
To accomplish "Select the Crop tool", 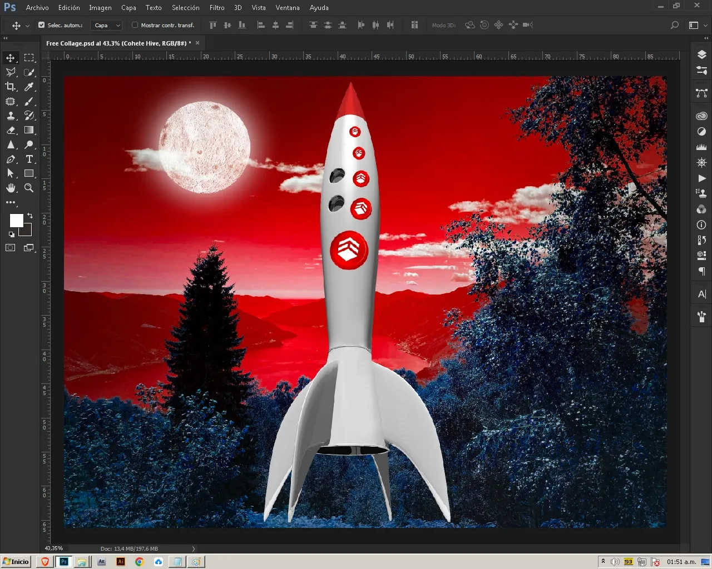I will click(11, 87).
